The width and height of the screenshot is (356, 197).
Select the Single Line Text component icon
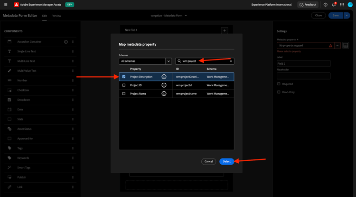point(9,51)
